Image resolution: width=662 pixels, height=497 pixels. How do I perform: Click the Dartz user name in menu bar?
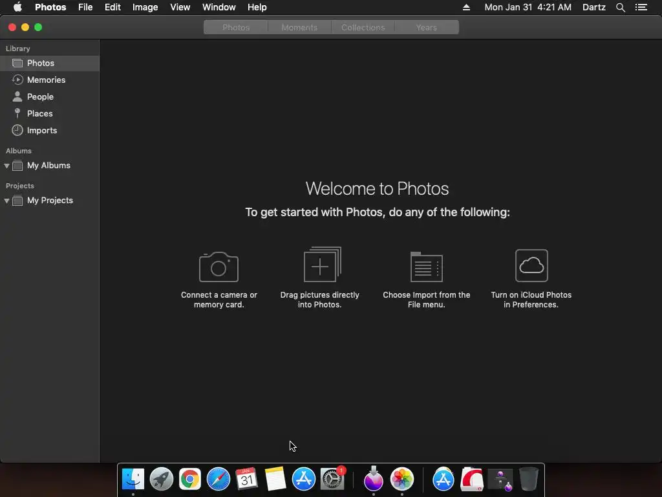click(593, 7)
